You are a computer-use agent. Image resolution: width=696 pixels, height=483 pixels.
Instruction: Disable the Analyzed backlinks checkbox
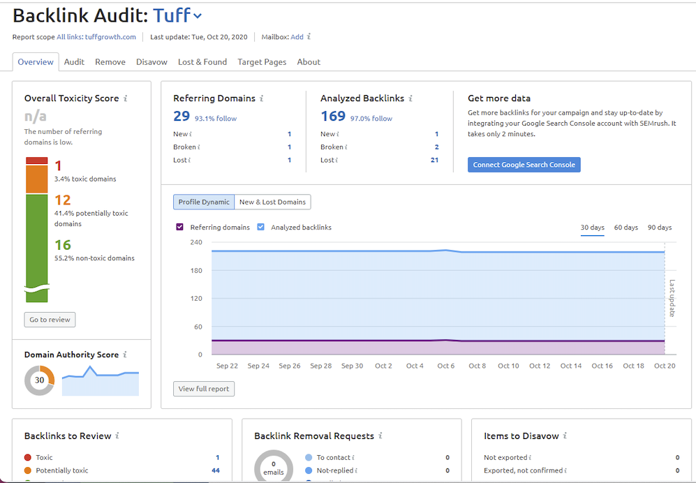tap(262, 227)
